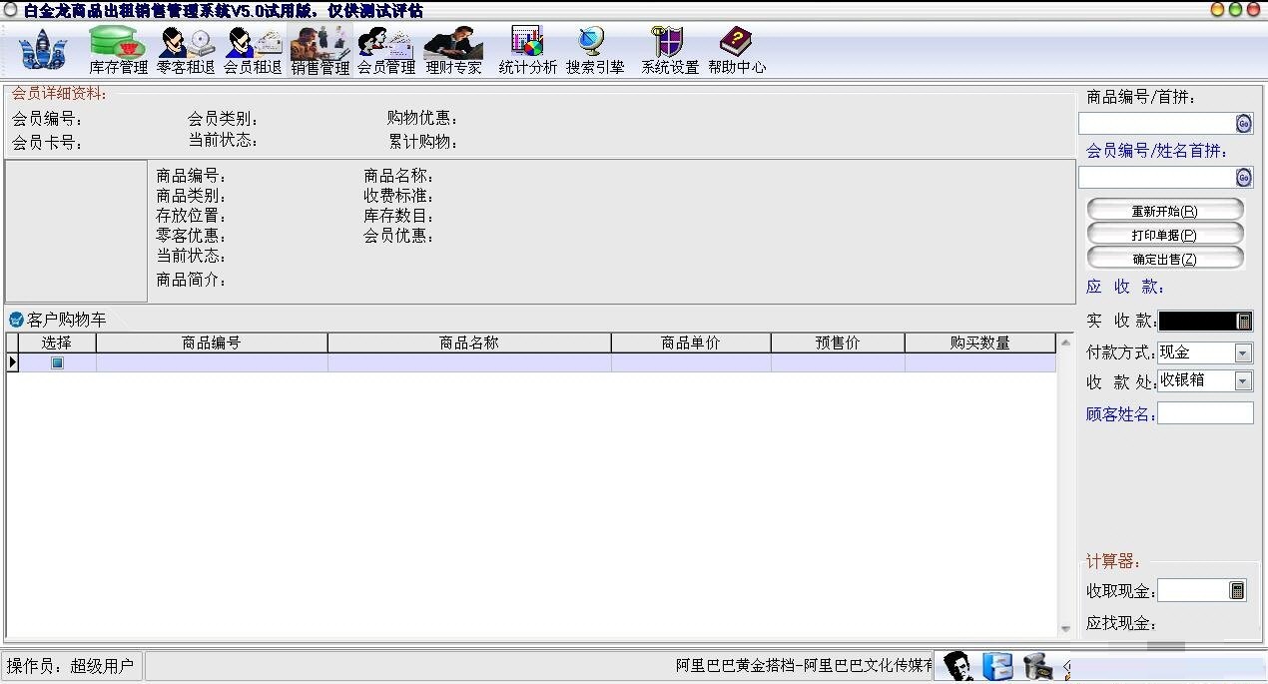Click the 应找现金 label
Screen dimensions: 1268x684
pyautogui.click(x=1121, y=624)
